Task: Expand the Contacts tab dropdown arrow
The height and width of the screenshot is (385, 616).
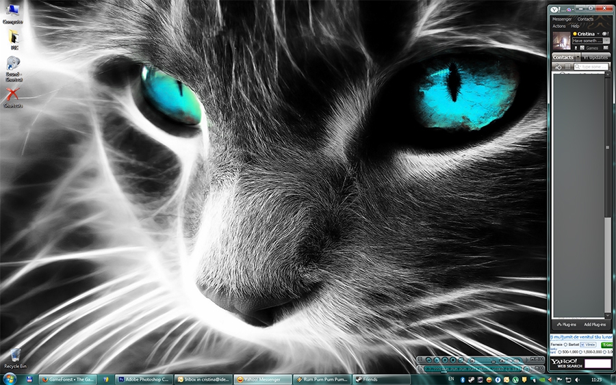Action: [x=578, y=57]
